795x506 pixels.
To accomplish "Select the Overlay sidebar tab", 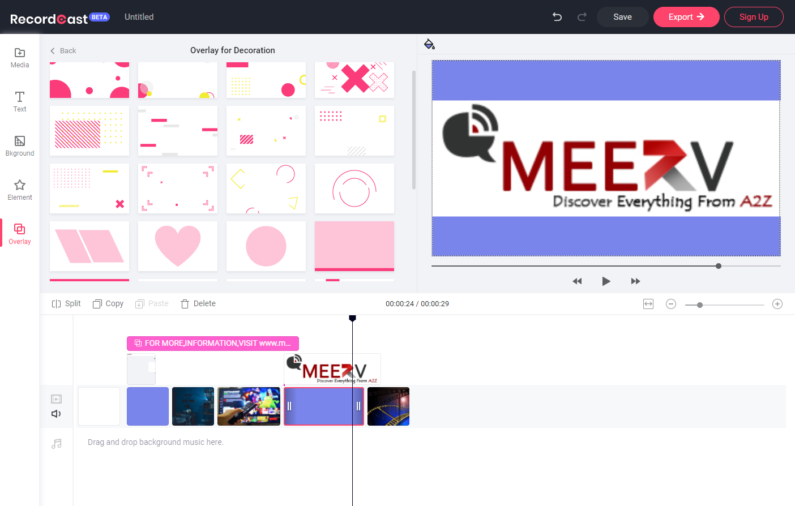I will pyautogui.click(x=20, y=234).
